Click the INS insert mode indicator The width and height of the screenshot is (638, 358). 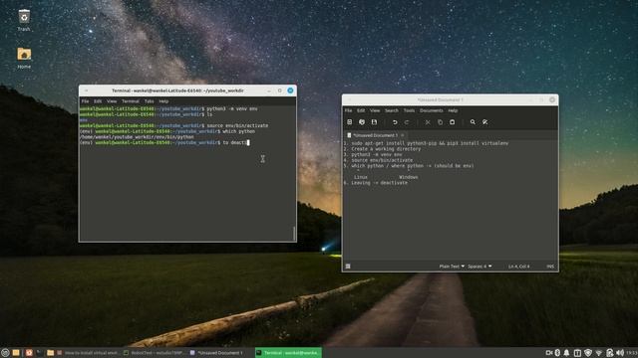(x=550, y=267)
